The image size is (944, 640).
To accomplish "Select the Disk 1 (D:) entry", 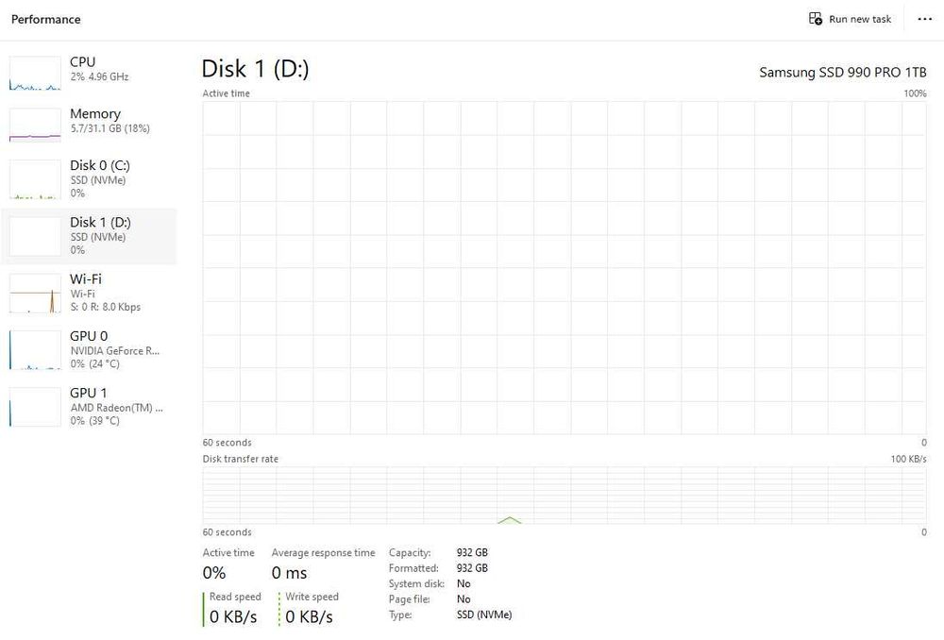I will coord(89,236).
